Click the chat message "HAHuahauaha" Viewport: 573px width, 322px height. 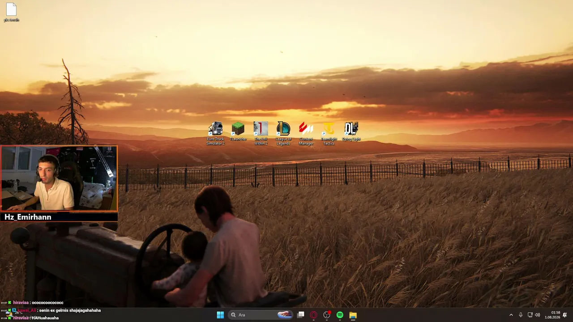click(45, 318)
